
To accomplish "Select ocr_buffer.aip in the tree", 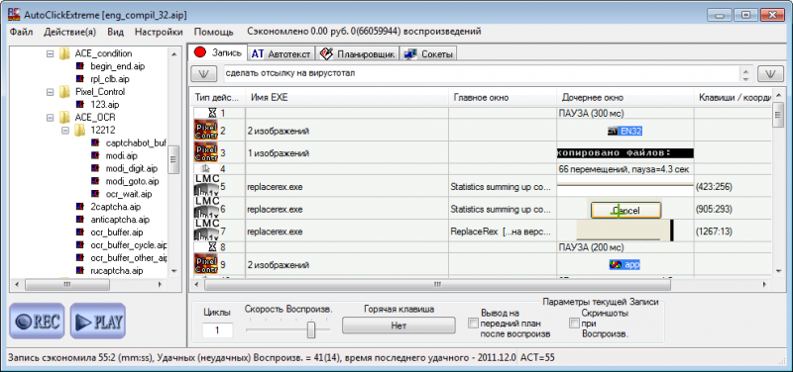I will click(117, 232).
